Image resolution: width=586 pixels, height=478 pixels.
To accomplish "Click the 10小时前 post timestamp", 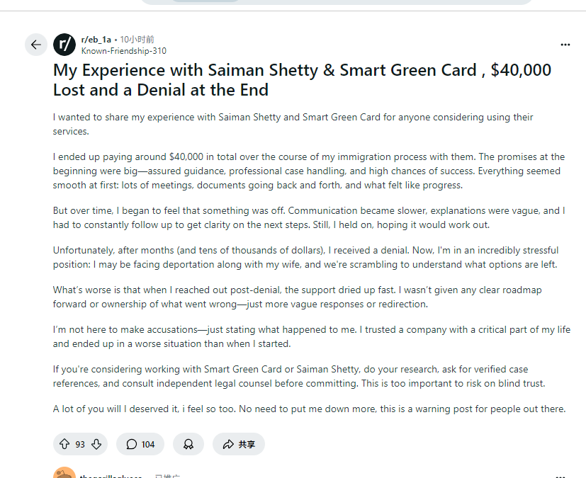I will tap(137, 40).
